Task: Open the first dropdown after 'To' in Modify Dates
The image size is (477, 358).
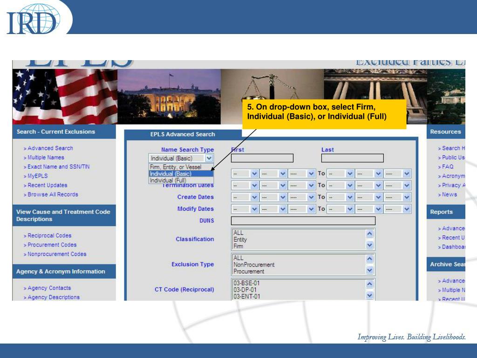Action: point(341,209)
